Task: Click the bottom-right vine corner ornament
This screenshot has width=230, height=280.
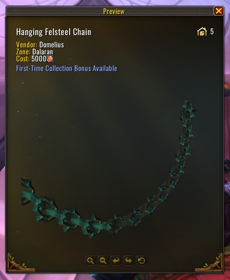Action: pos(209,263)
